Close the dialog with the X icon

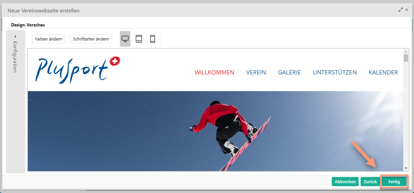click(x=407, y=10)
